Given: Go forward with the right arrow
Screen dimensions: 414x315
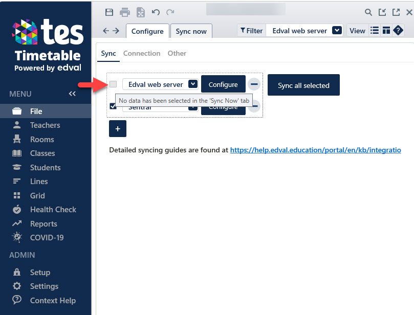Looking at the screenshot, I should click(116, 31).
